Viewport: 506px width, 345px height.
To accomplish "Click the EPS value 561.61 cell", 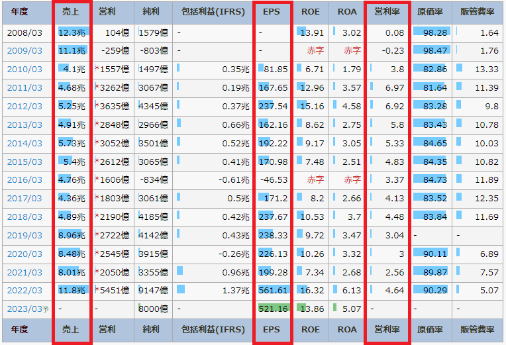I will click(273, 290).
